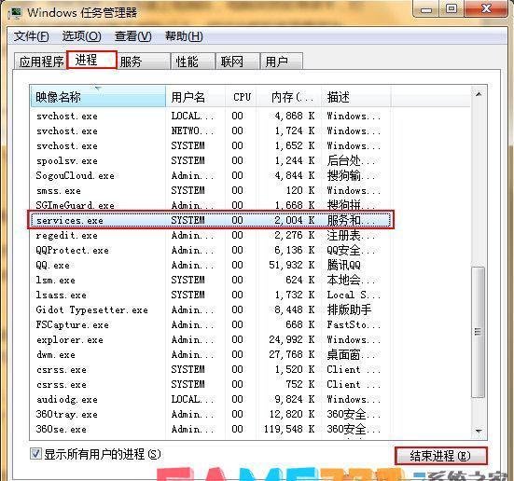Click the 51,932 K memory value
This screenshot has width=514, height=481.
pos(291,265)
